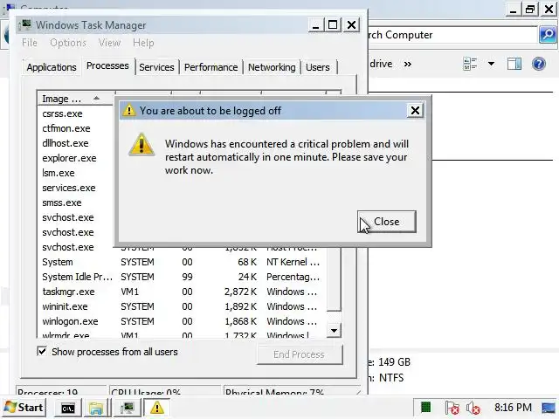Viewport: 559px width, 419px height.
Task: Select the explorer.exe process
Action: [69, 158]
